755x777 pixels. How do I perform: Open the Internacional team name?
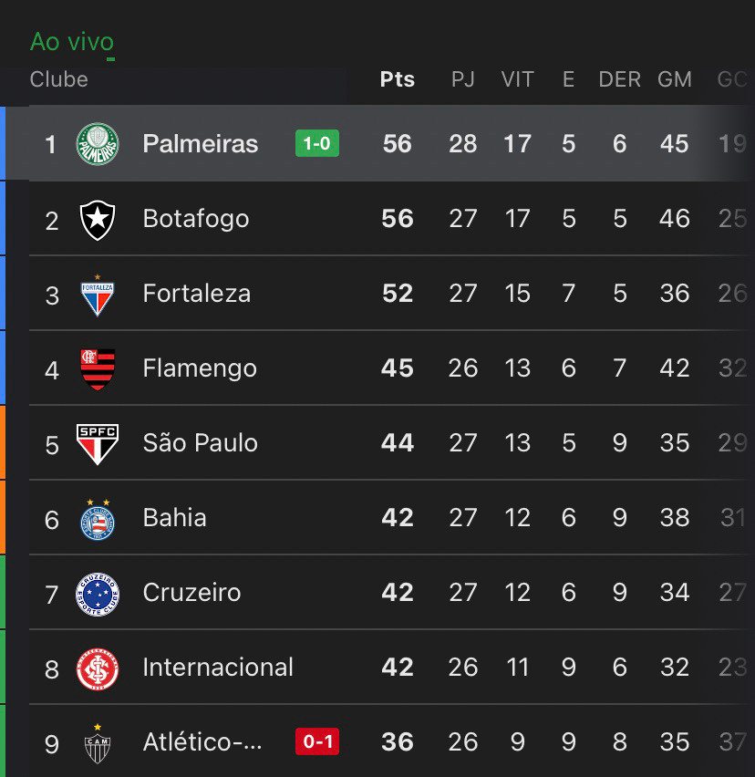[x=218, y=667]
